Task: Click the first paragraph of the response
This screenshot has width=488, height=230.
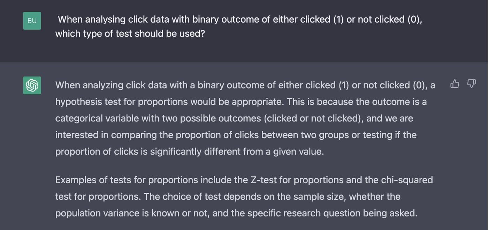Action: (244, 118)
